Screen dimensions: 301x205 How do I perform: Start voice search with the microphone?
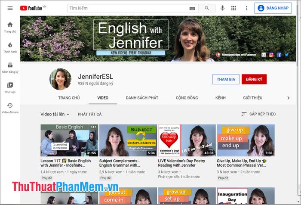pos(222,8)
